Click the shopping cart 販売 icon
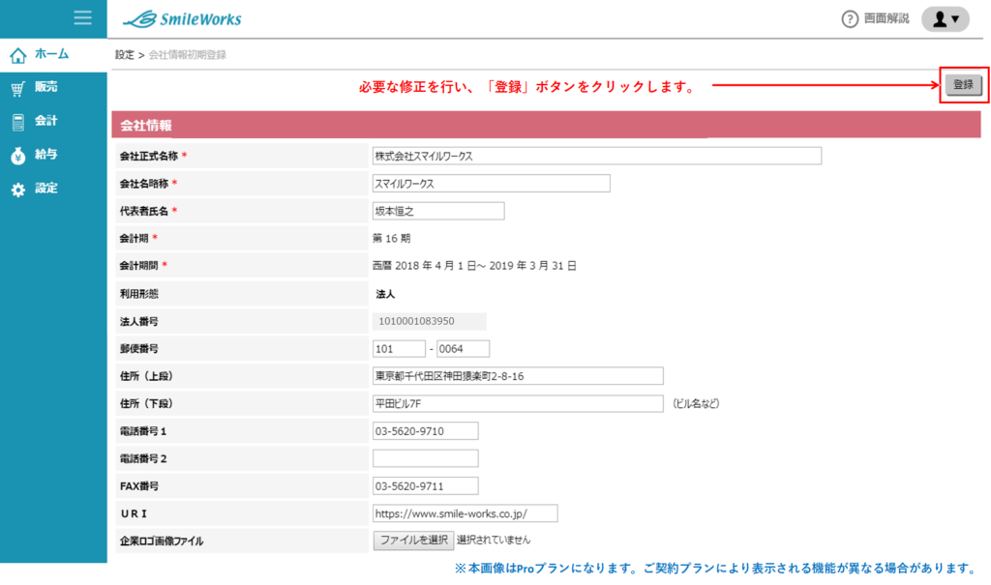 18,88
